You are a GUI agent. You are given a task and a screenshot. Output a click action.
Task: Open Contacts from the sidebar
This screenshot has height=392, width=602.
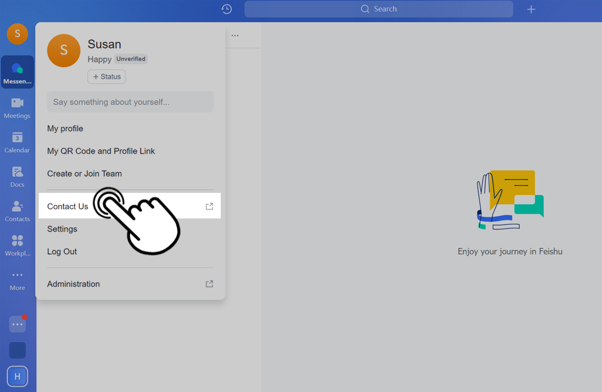point(17,211)
